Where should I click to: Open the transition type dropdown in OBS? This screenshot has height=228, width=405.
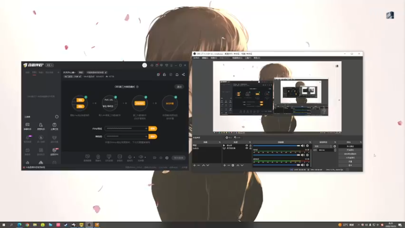[x=323, y=146]
